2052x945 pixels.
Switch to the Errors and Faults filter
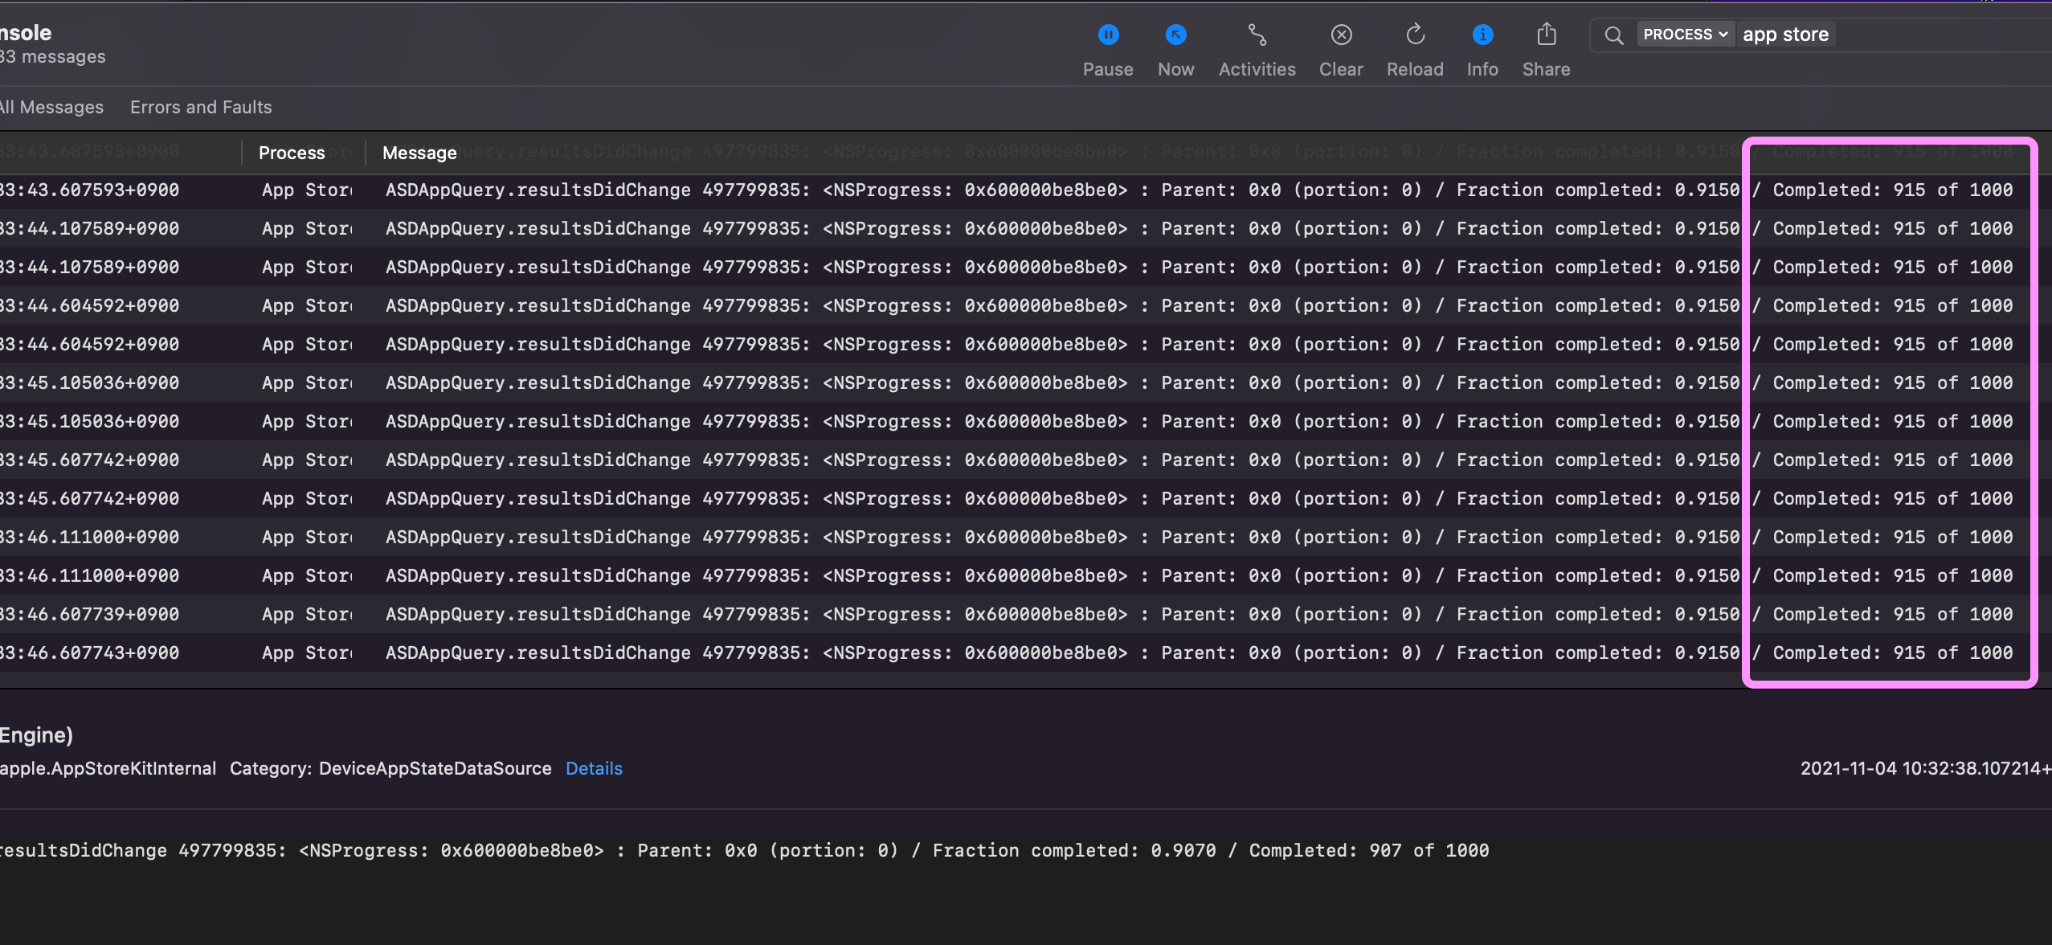[201, 107]
